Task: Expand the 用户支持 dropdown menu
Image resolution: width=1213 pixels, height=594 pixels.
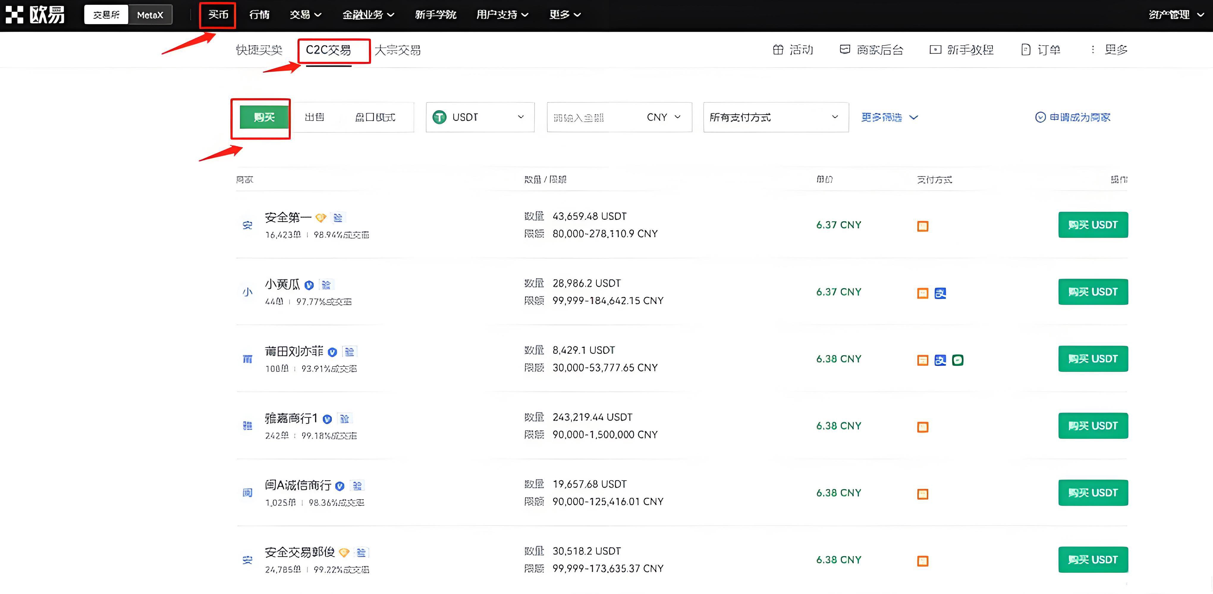Action: coord(502,15)
